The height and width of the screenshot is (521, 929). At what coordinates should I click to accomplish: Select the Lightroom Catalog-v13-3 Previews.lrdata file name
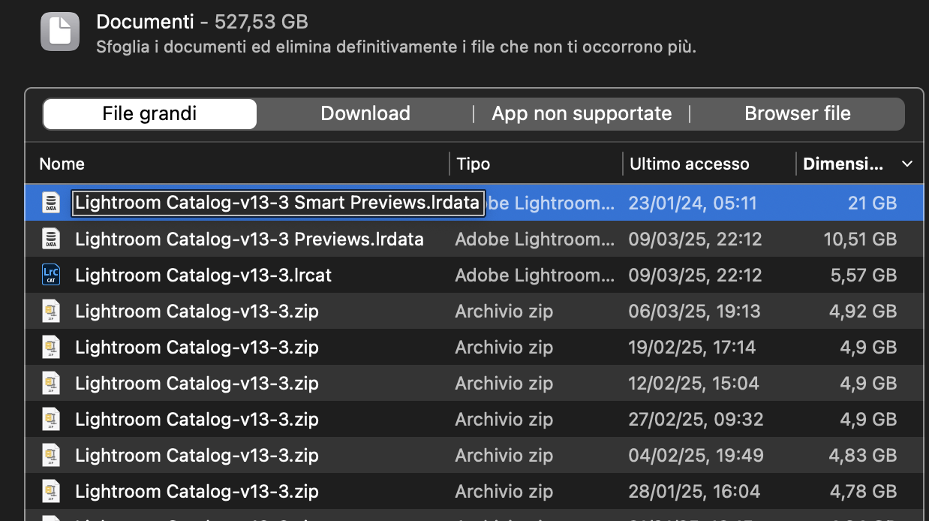tap(249, 239)
